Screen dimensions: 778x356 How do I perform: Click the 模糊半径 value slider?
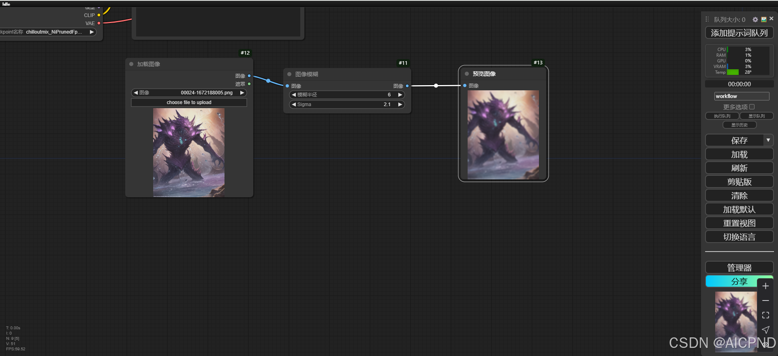[x=347, y=95]
